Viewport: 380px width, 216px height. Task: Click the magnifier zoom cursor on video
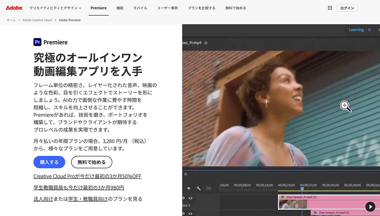click(346, 106)
